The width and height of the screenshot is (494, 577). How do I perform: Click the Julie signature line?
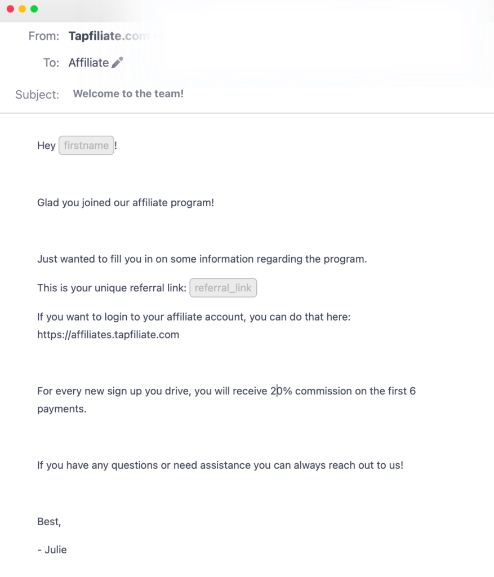[x=52, y=549]
